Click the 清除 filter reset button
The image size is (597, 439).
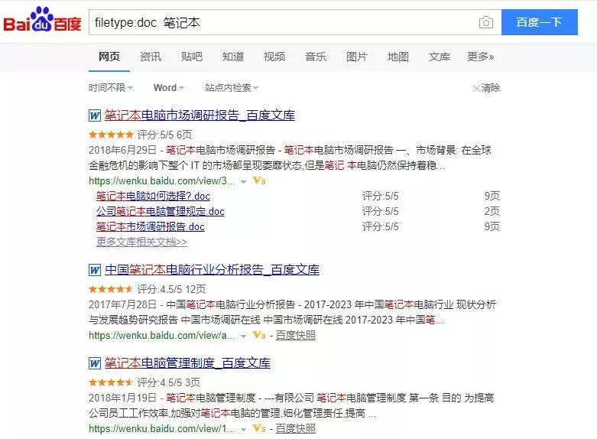[486, 88]
